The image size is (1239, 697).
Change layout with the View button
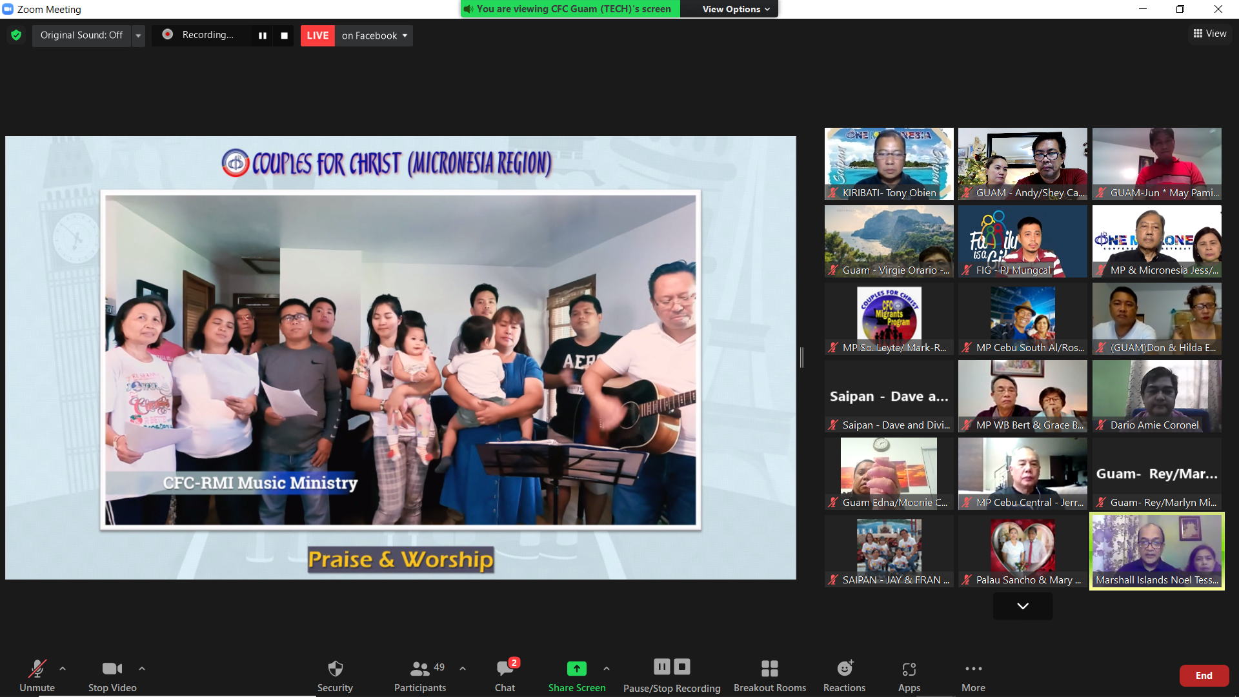tap(1210, 34)
